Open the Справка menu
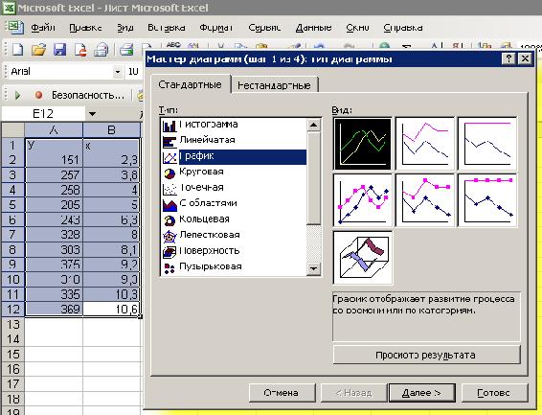The width and height of the screenshot is (542, 415). coord(403,28)
